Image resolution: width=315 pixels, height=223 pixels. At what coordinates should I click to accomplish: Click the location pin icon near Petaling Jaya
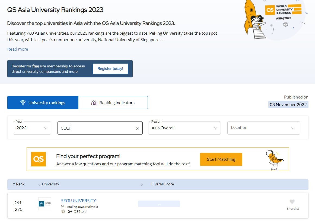click(x=62, y=206)
